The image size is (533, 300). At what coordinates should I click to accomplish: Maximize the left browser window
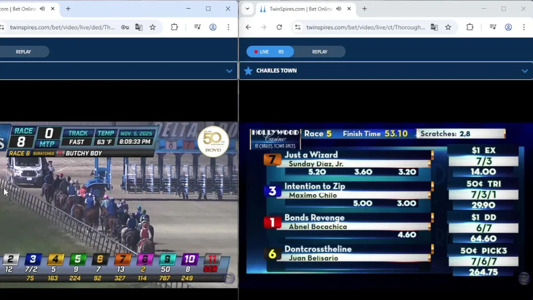tap(208, 9)
